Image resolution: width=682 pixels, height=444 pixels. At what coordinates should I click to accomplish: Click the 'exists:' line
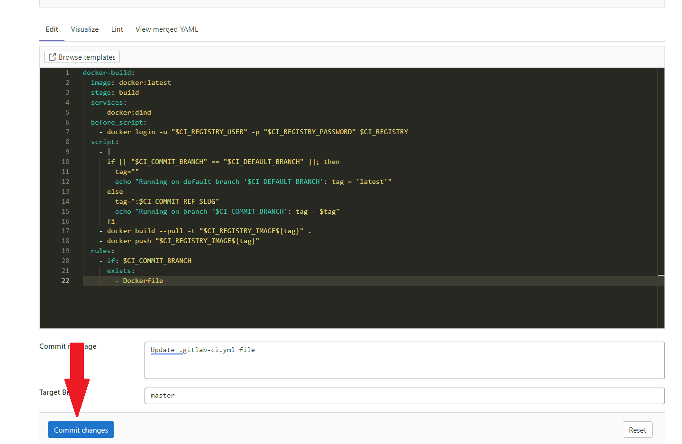[121, 271]
